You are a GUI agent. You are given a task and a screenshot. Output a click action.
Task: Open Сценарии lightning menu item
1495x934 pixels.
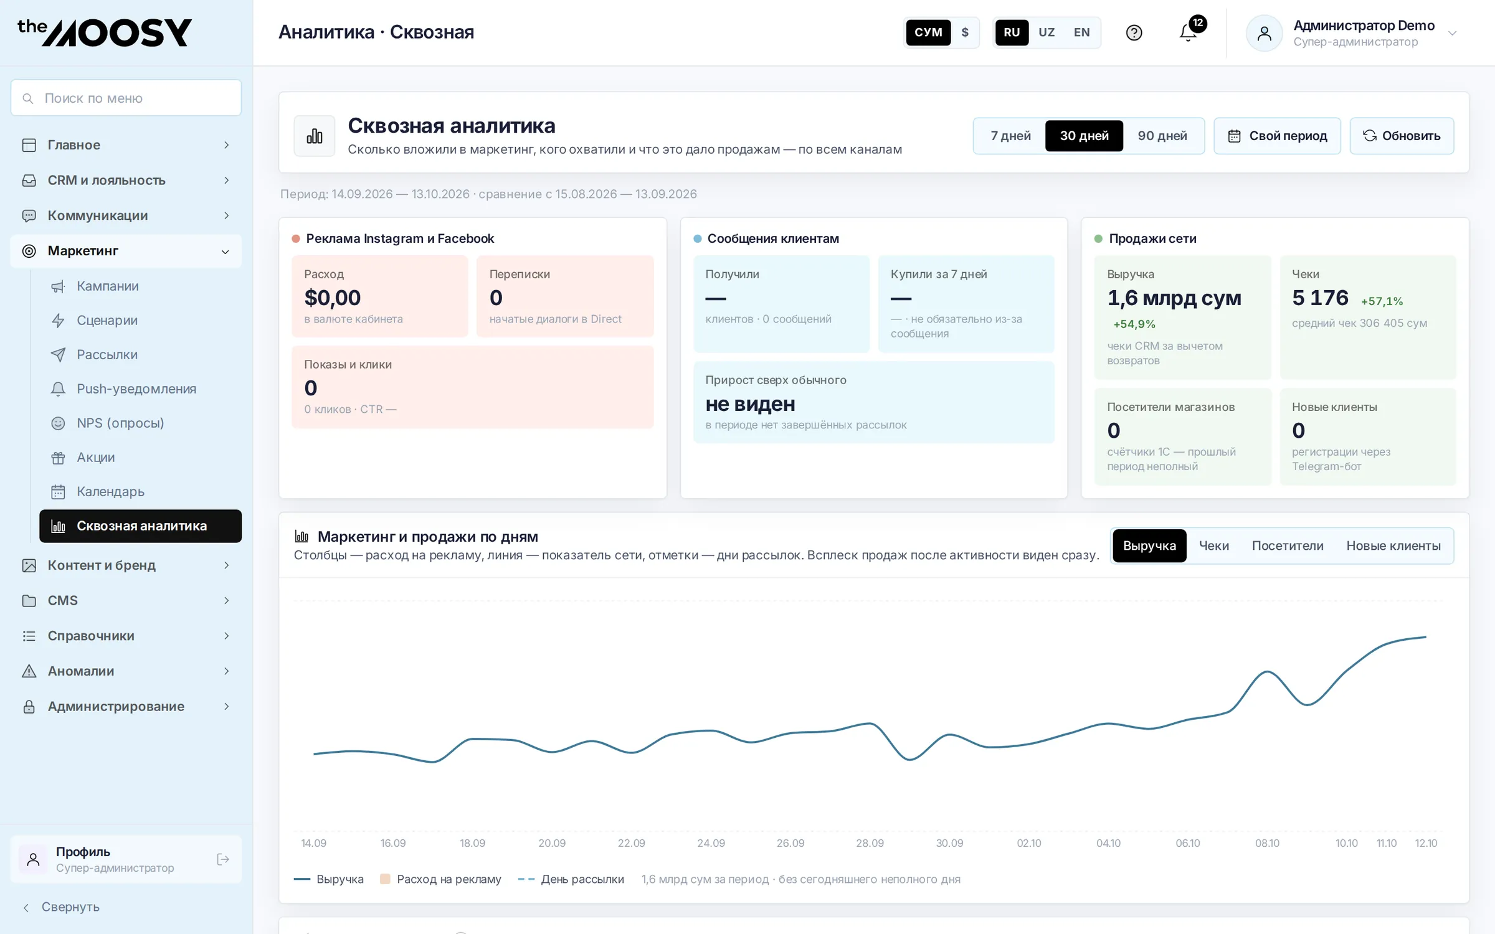point(140,320)
